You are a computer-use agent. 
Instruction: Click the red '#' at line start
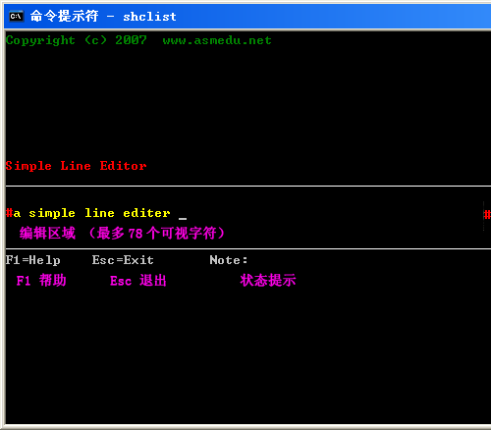pos(9,213)
